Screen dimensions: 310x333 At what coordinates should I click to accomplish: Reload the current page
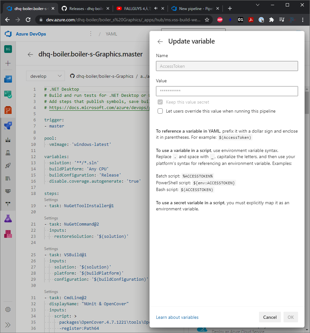(x=28, y=20)
